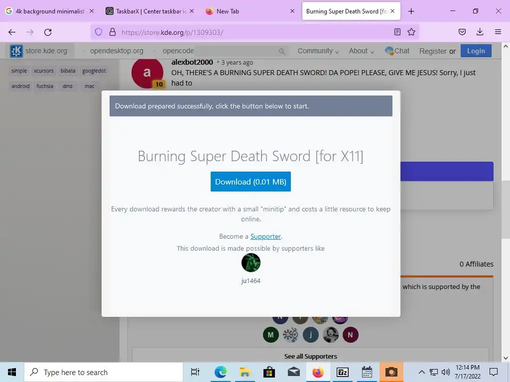Bookmark this page with the star icon
Screen dimensions: 510x382
(411, 32)
